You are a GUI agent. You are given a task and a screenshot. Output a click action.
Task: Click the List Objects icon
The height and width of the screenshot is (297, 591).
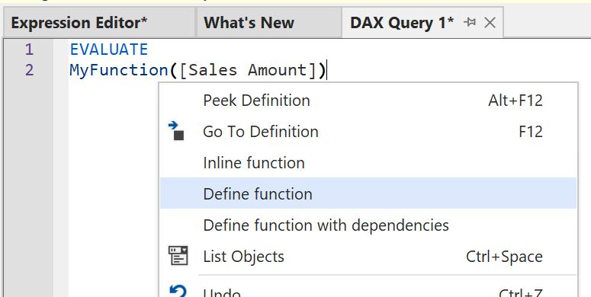click(178, 256)
